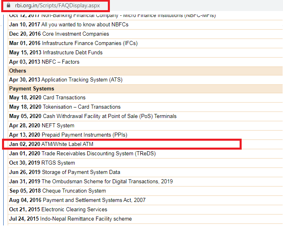The width and height of the screenshot is (283, 236).
Task: Open ATM/White Label ATM FAQ
Action: [67, 144]
